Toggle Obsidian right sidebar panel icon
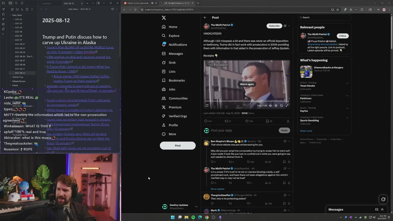393x221 pixels. click(x=98, y=3)
